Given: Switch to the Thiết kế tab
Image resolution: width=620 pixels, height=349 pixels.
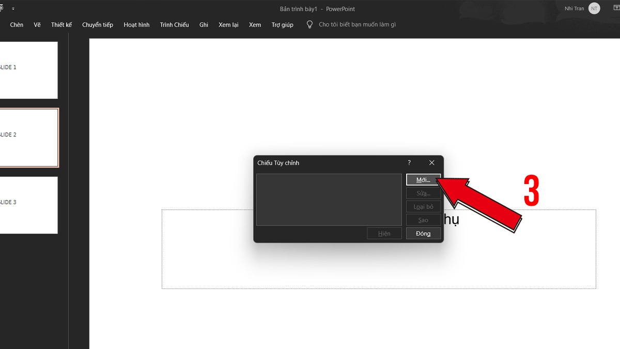Looking at the screenshot, I should pyautogui.click(x=61, y=25).
